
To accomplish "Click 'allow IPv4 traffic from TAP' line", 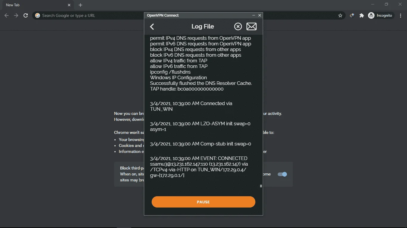I will click(x=179, y=61).
